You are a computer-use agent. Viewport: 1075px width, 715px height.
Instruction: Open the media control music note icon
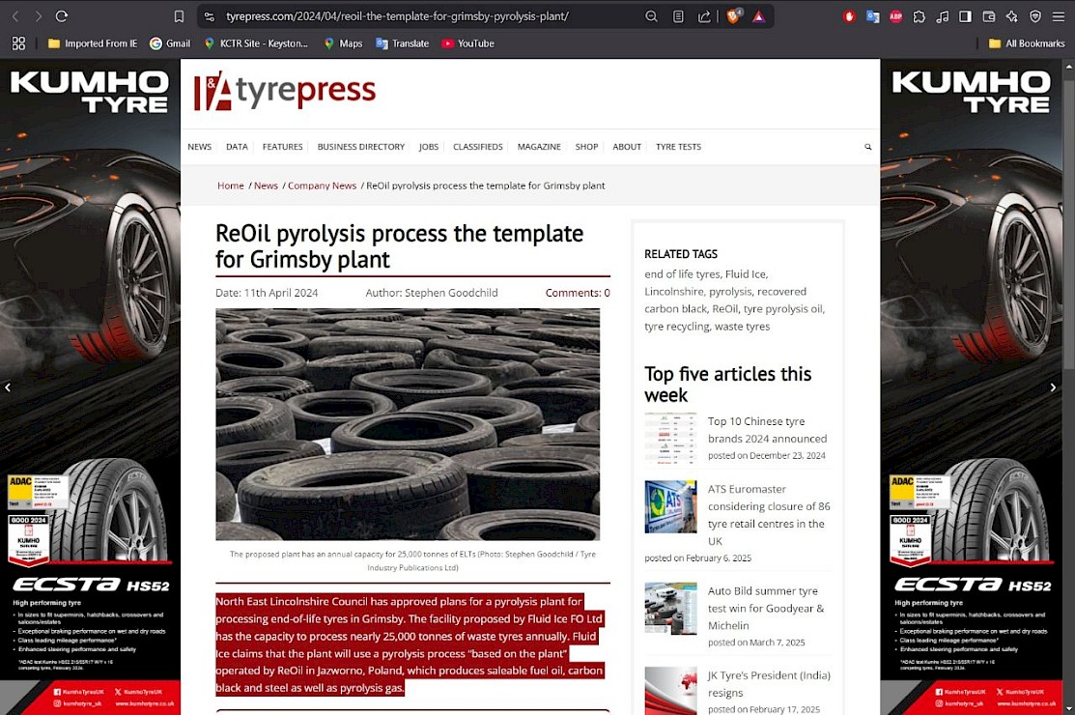click(x=943, y=16)
